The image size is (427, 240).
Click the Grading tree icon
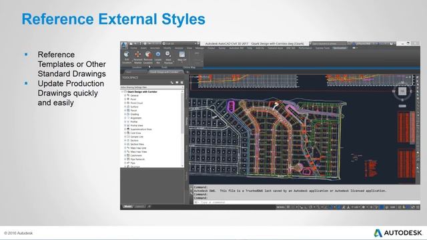click(128, 114)
